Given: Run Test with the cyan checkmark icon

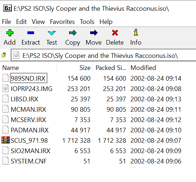Looking at the screenshot, I should point(52,33).
